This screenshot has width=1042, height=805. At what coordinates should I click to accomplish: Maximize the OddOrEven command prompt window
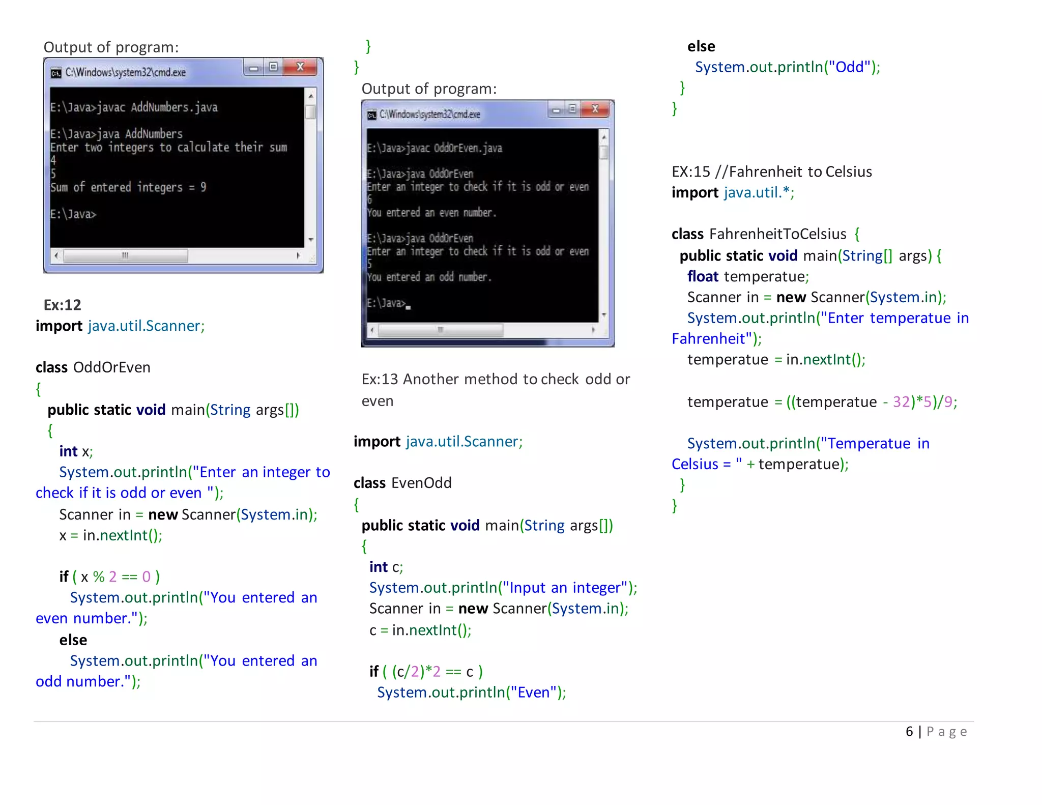(x=573, y=109)
